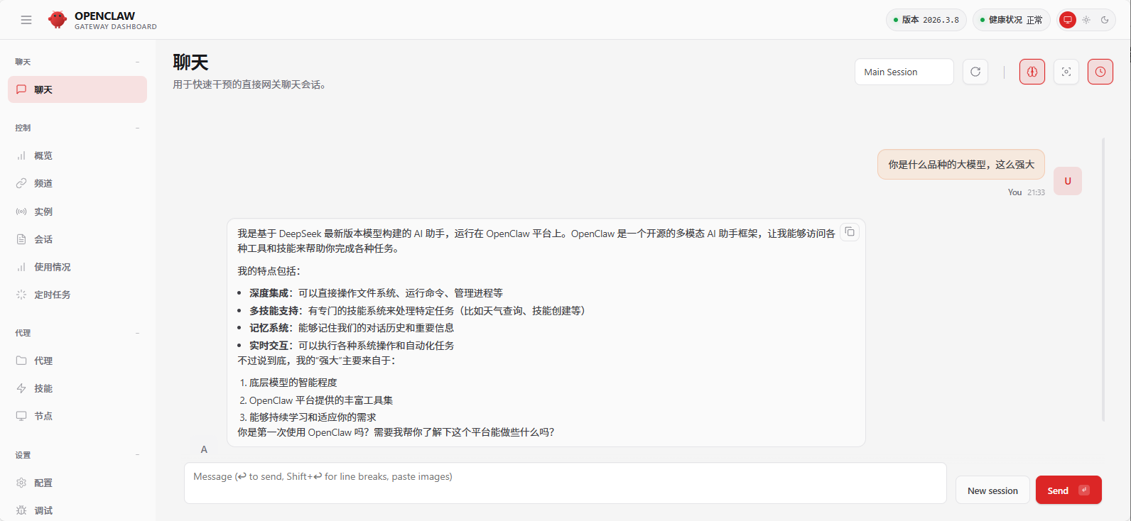
Task: Click list item 能够持续学习和适应你的需求
Action: click(x=313, y=417)
